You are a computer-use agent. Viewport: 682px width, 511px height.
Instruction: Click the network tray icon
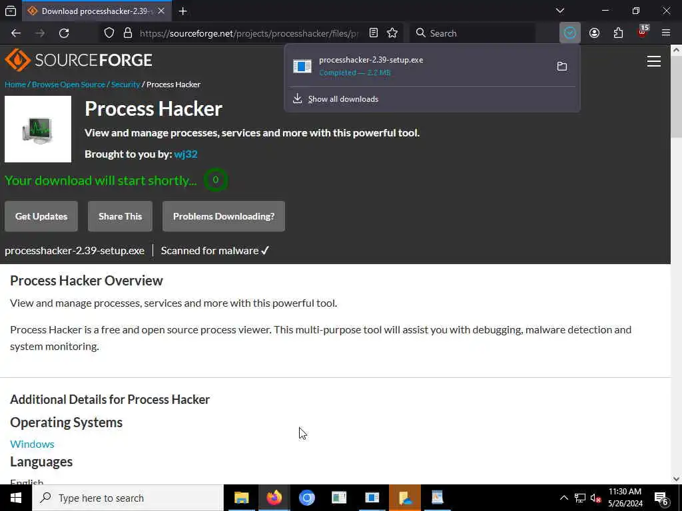click(x=580, y=498)
